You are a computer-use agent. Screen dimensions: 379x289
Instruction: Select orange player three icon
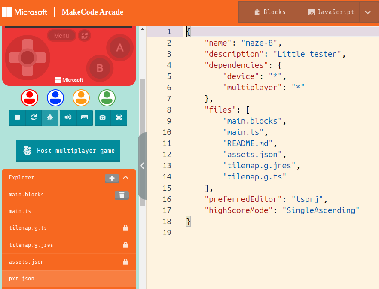coord(81,98)
